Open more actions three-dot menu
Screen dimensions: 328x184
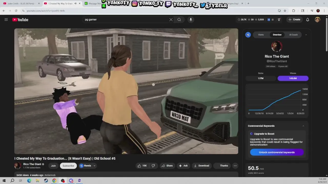point(235,166)
